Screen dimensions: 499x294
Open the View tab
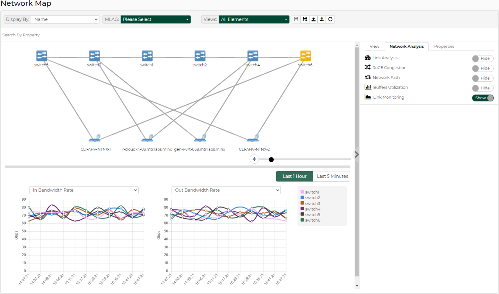click(374, 46)
